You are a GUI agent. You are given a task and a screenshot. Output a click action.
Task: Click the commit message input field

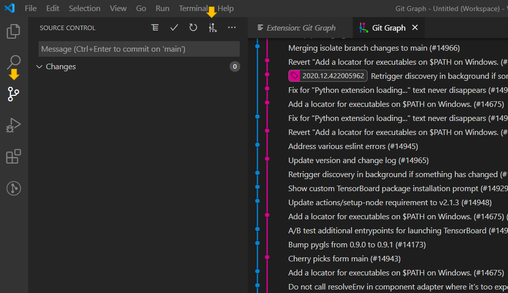139,49
